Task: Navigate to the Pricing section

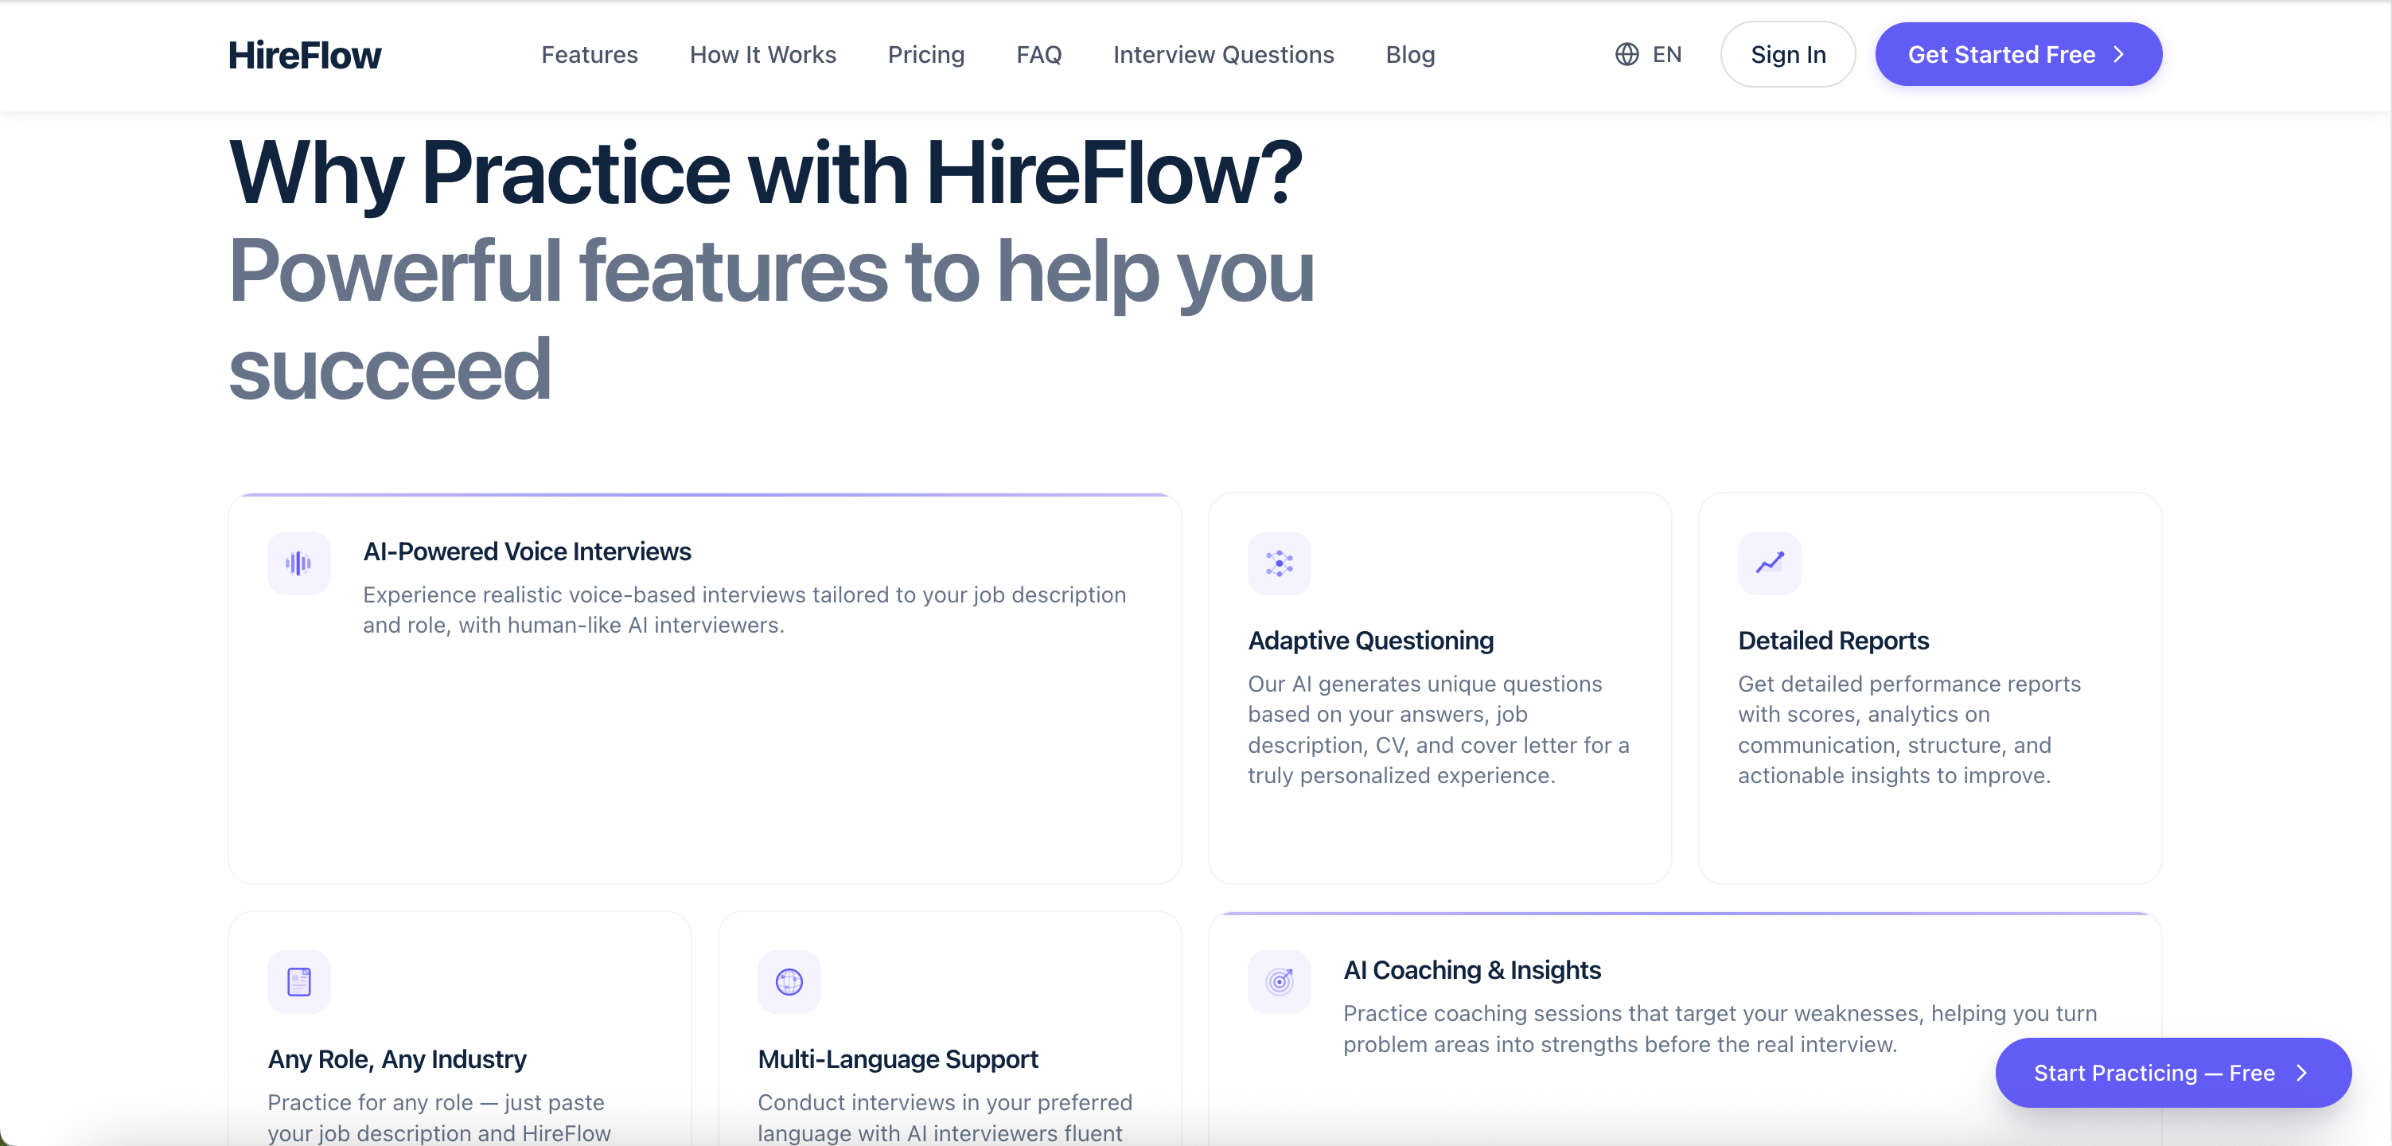Action: point(925,55)
